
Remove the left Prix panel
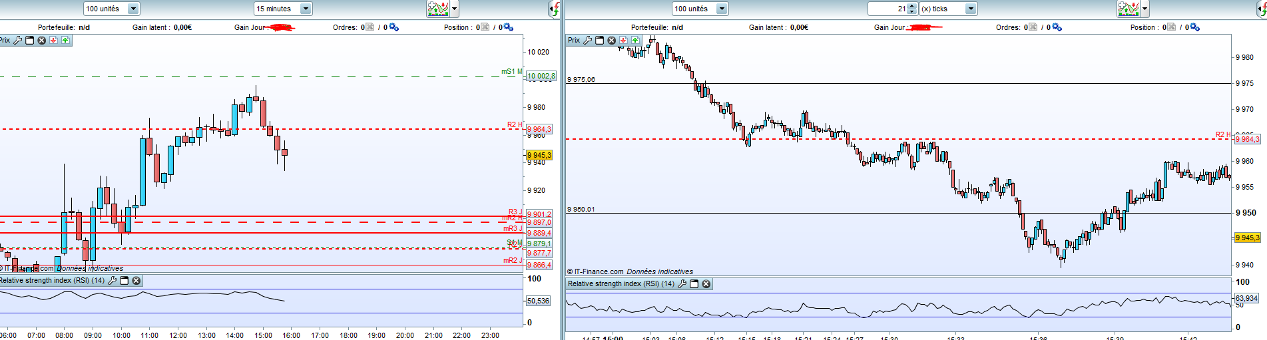point(42,41)
